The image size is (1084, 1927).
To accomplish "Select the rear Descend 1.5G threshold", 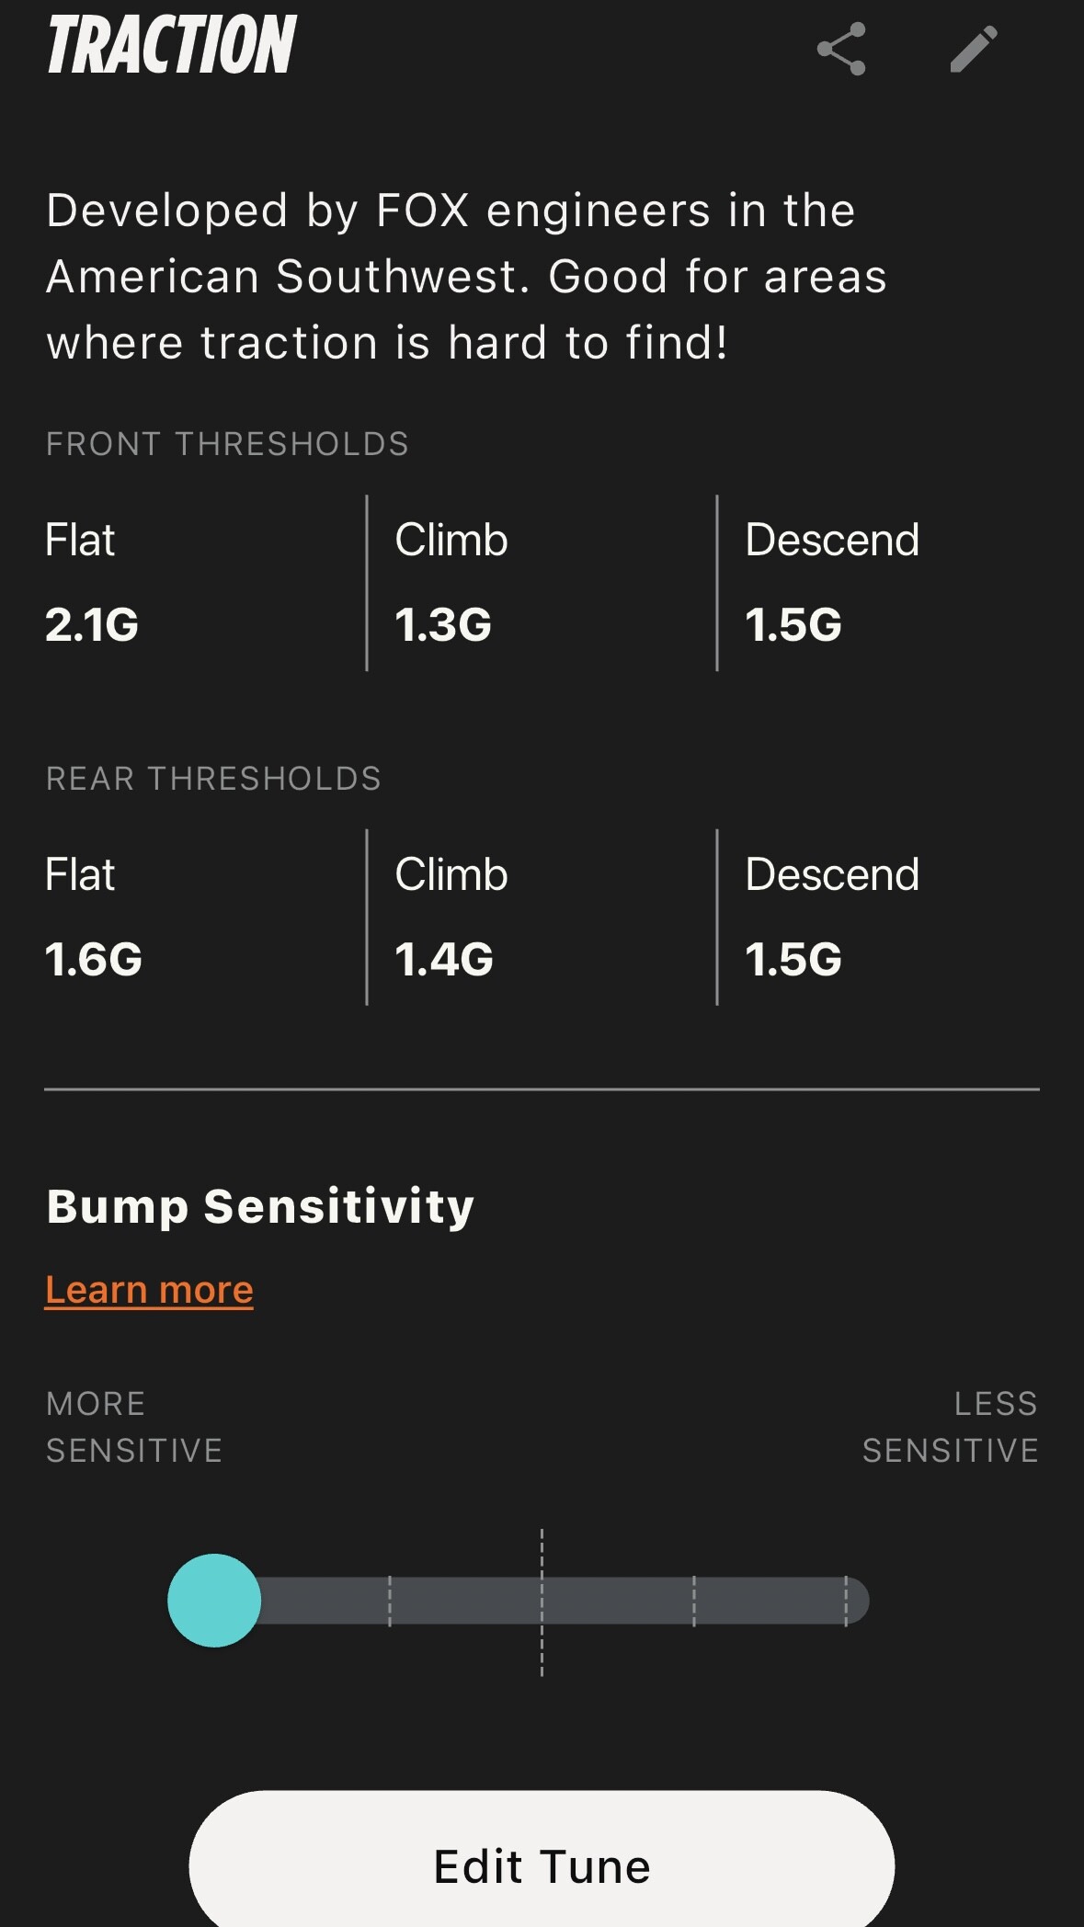I will pos(793,959).
